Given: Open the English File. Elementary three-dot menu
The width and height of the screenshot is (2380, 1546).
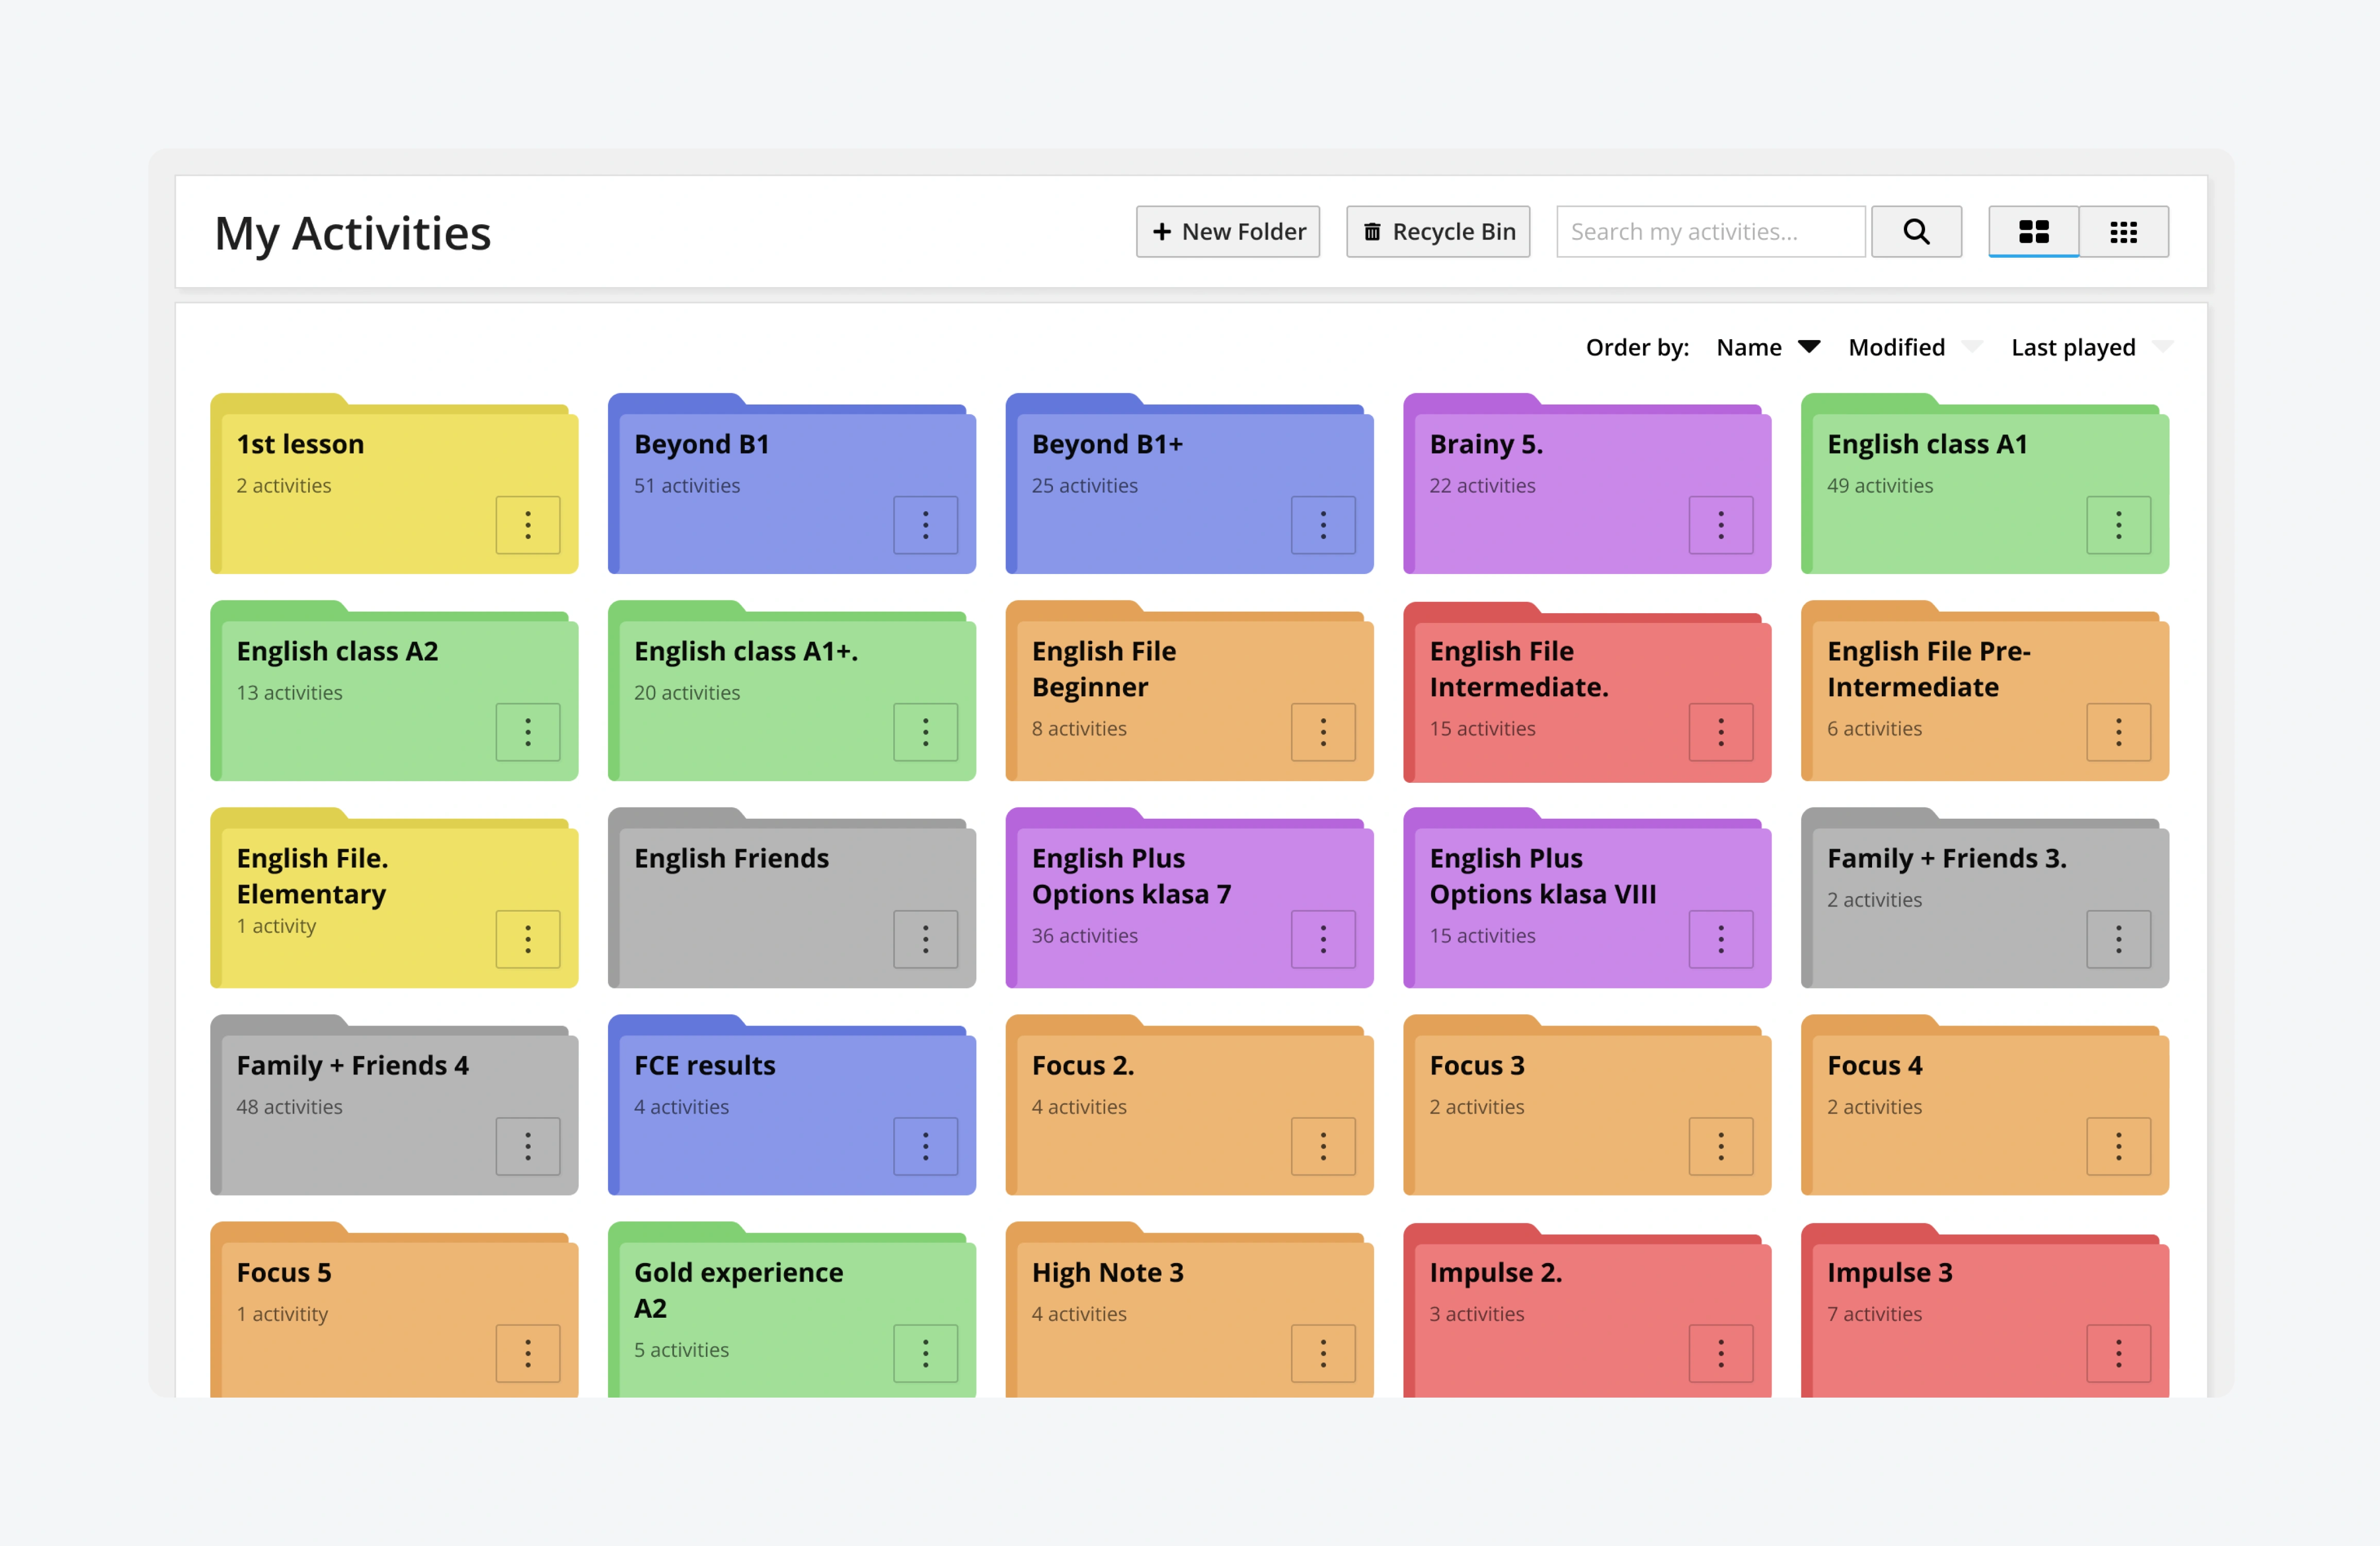Looking at the screenshot, I should (x=528, y=938).
